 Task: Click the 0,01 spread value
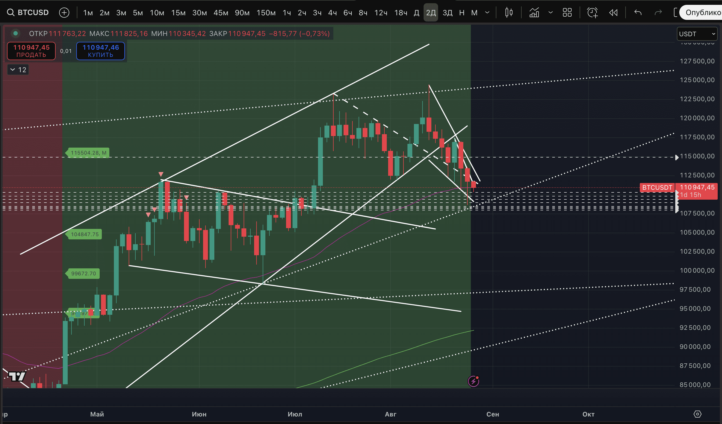(66, 51)
